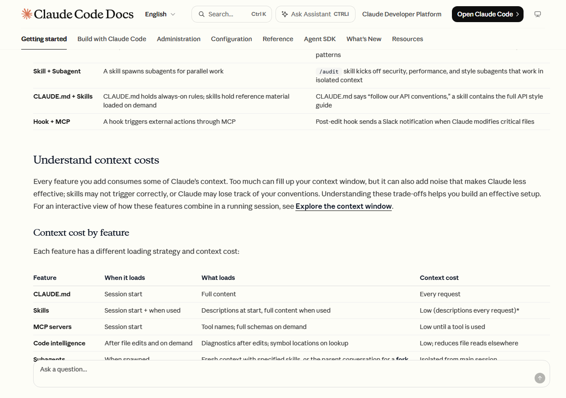Click the Ask a question input box

[291, 374]
